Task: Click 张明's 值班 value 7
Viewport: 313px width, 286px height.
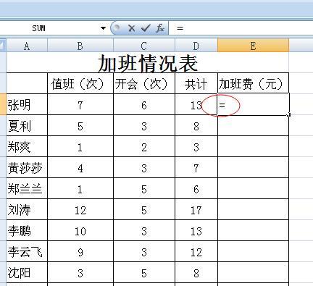Action: pyautogui.click(x=80, y=104)
